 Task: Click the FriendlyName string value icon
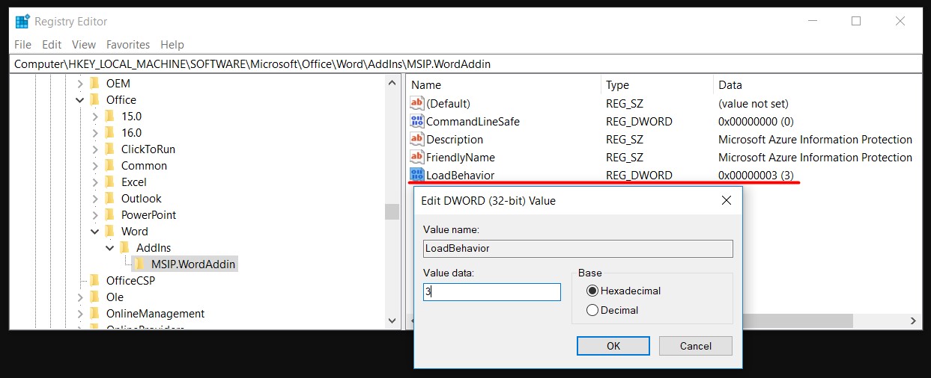[x=417, y=158]
